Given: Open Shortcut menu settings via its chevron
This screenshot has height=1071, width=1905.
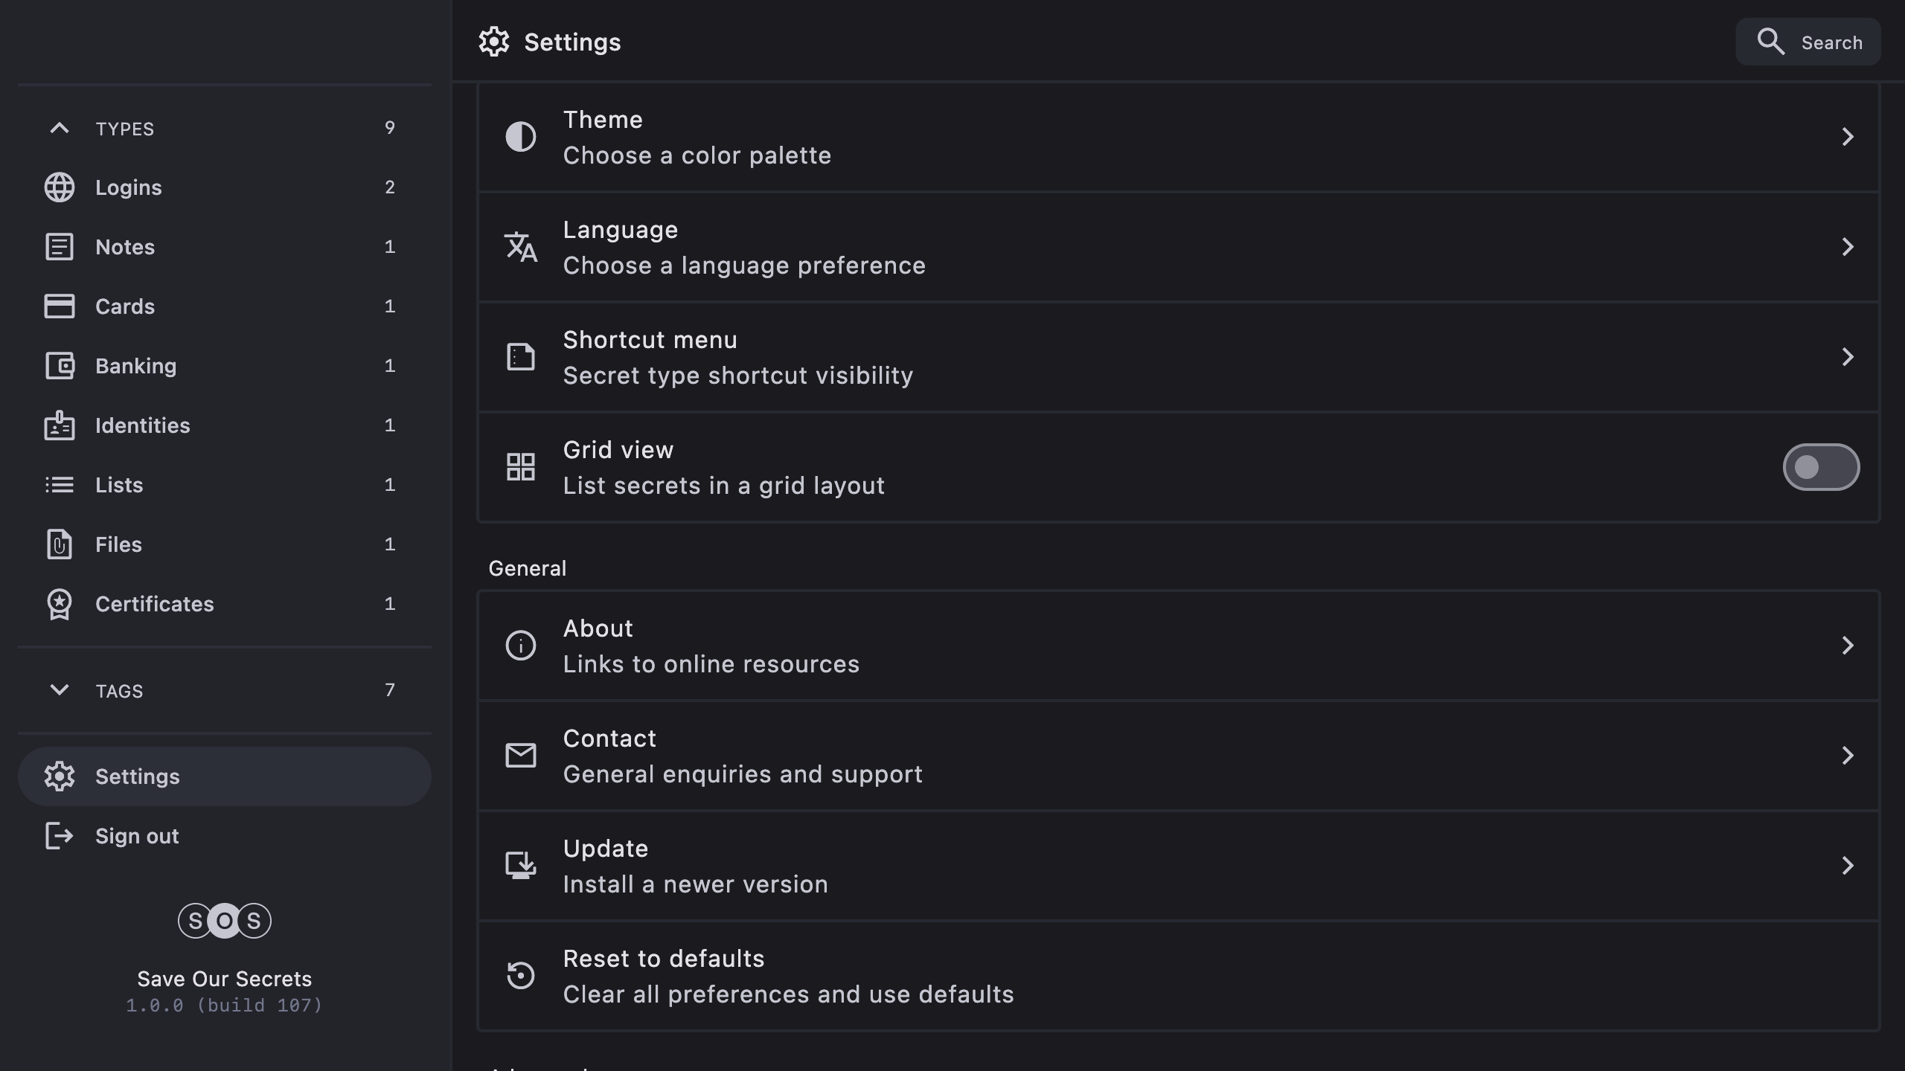Looking at the screenshot, I should click(x=1847, y=357).
